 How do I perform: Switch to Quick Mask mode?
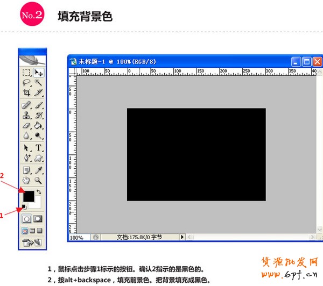(38, 219)
